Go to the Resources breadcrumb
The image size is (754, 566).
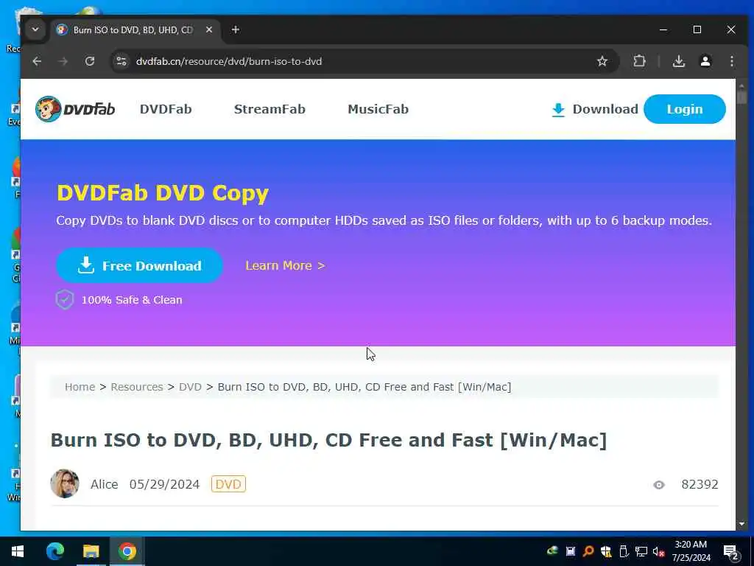pyautogui.click(x=136, y=387)
